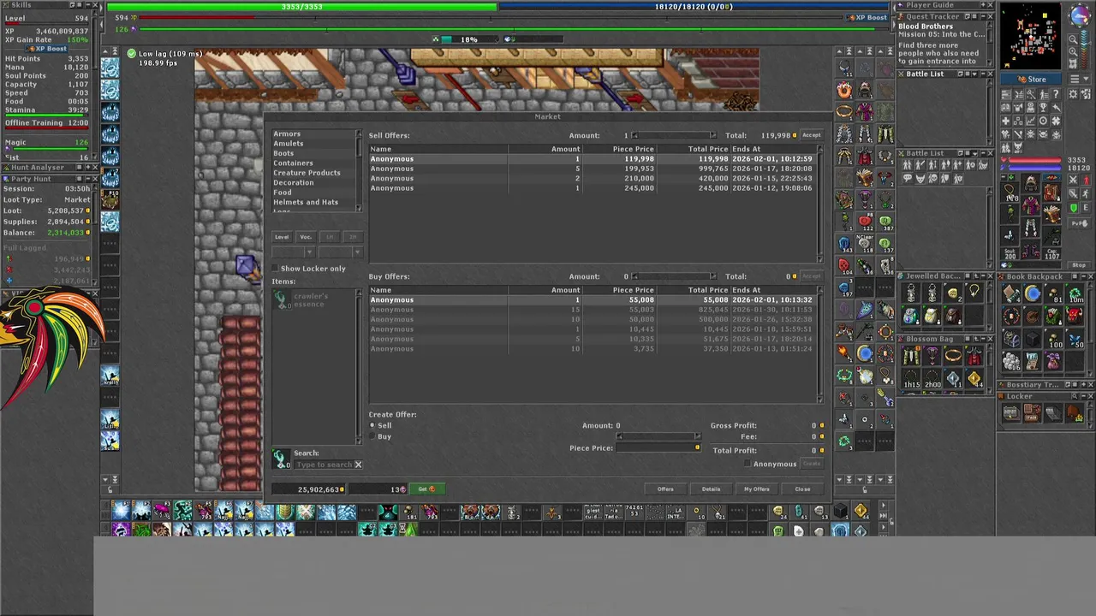This screenshot has height=616, width=1096.
Task: Select the Sell radio option
Action: (372, 425)
